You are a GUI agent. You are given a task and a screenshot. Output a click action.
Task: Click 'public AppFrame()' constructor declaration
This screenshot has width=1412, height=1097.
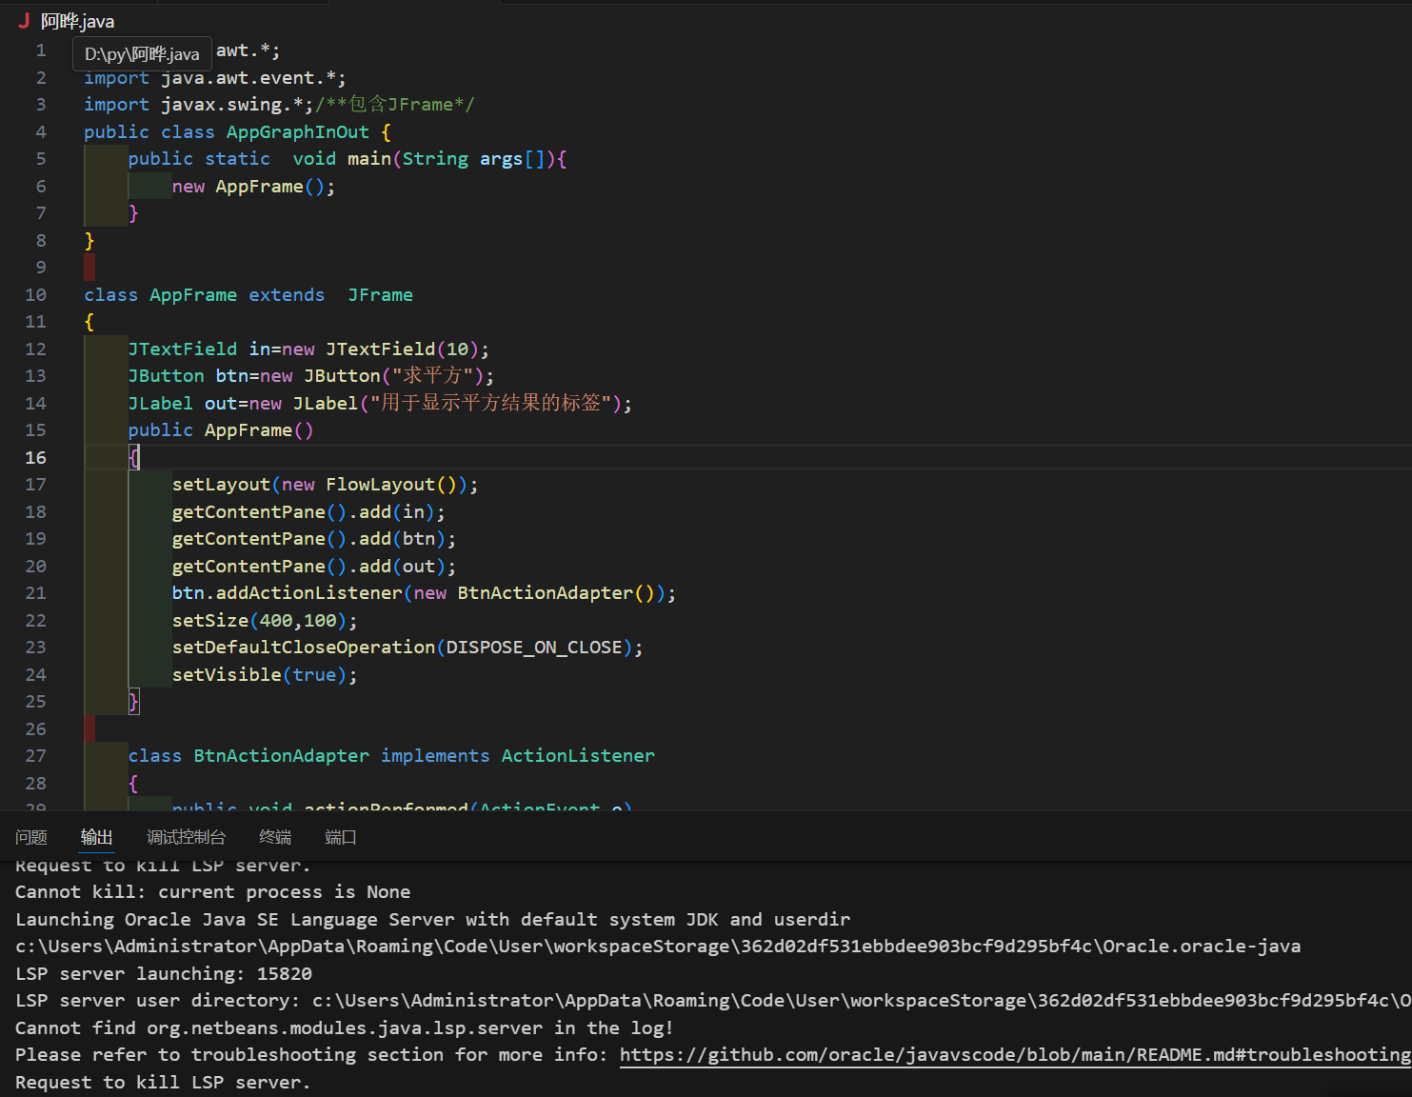tap(221, 430)
